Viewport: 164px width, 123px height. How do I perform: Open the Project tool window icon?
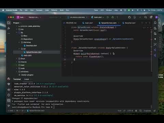[x=9, y=23]
